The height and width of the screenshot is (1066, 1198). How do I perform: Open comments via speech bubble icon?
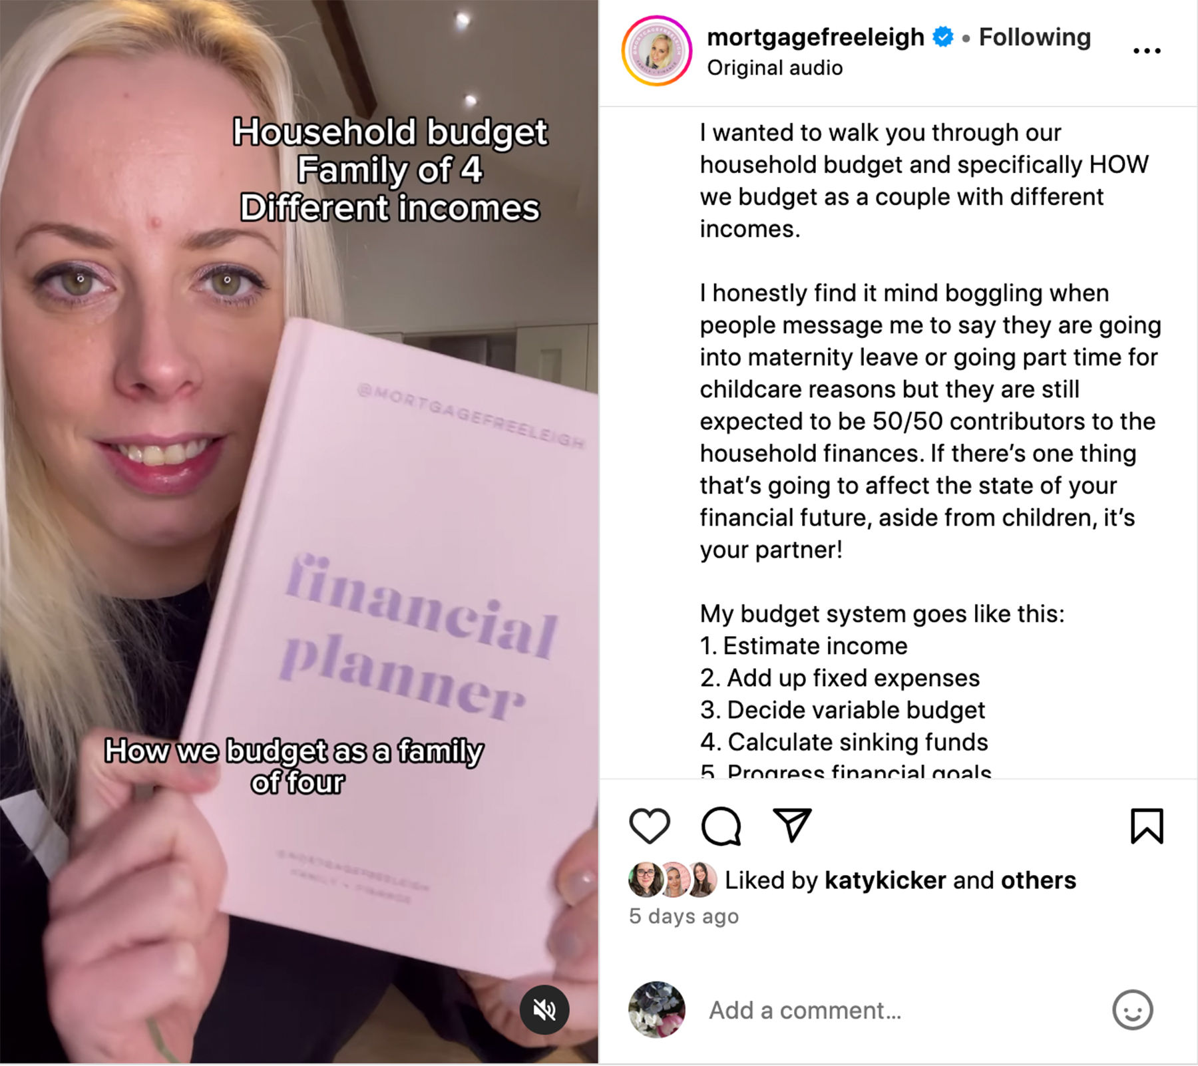point(721,826)
